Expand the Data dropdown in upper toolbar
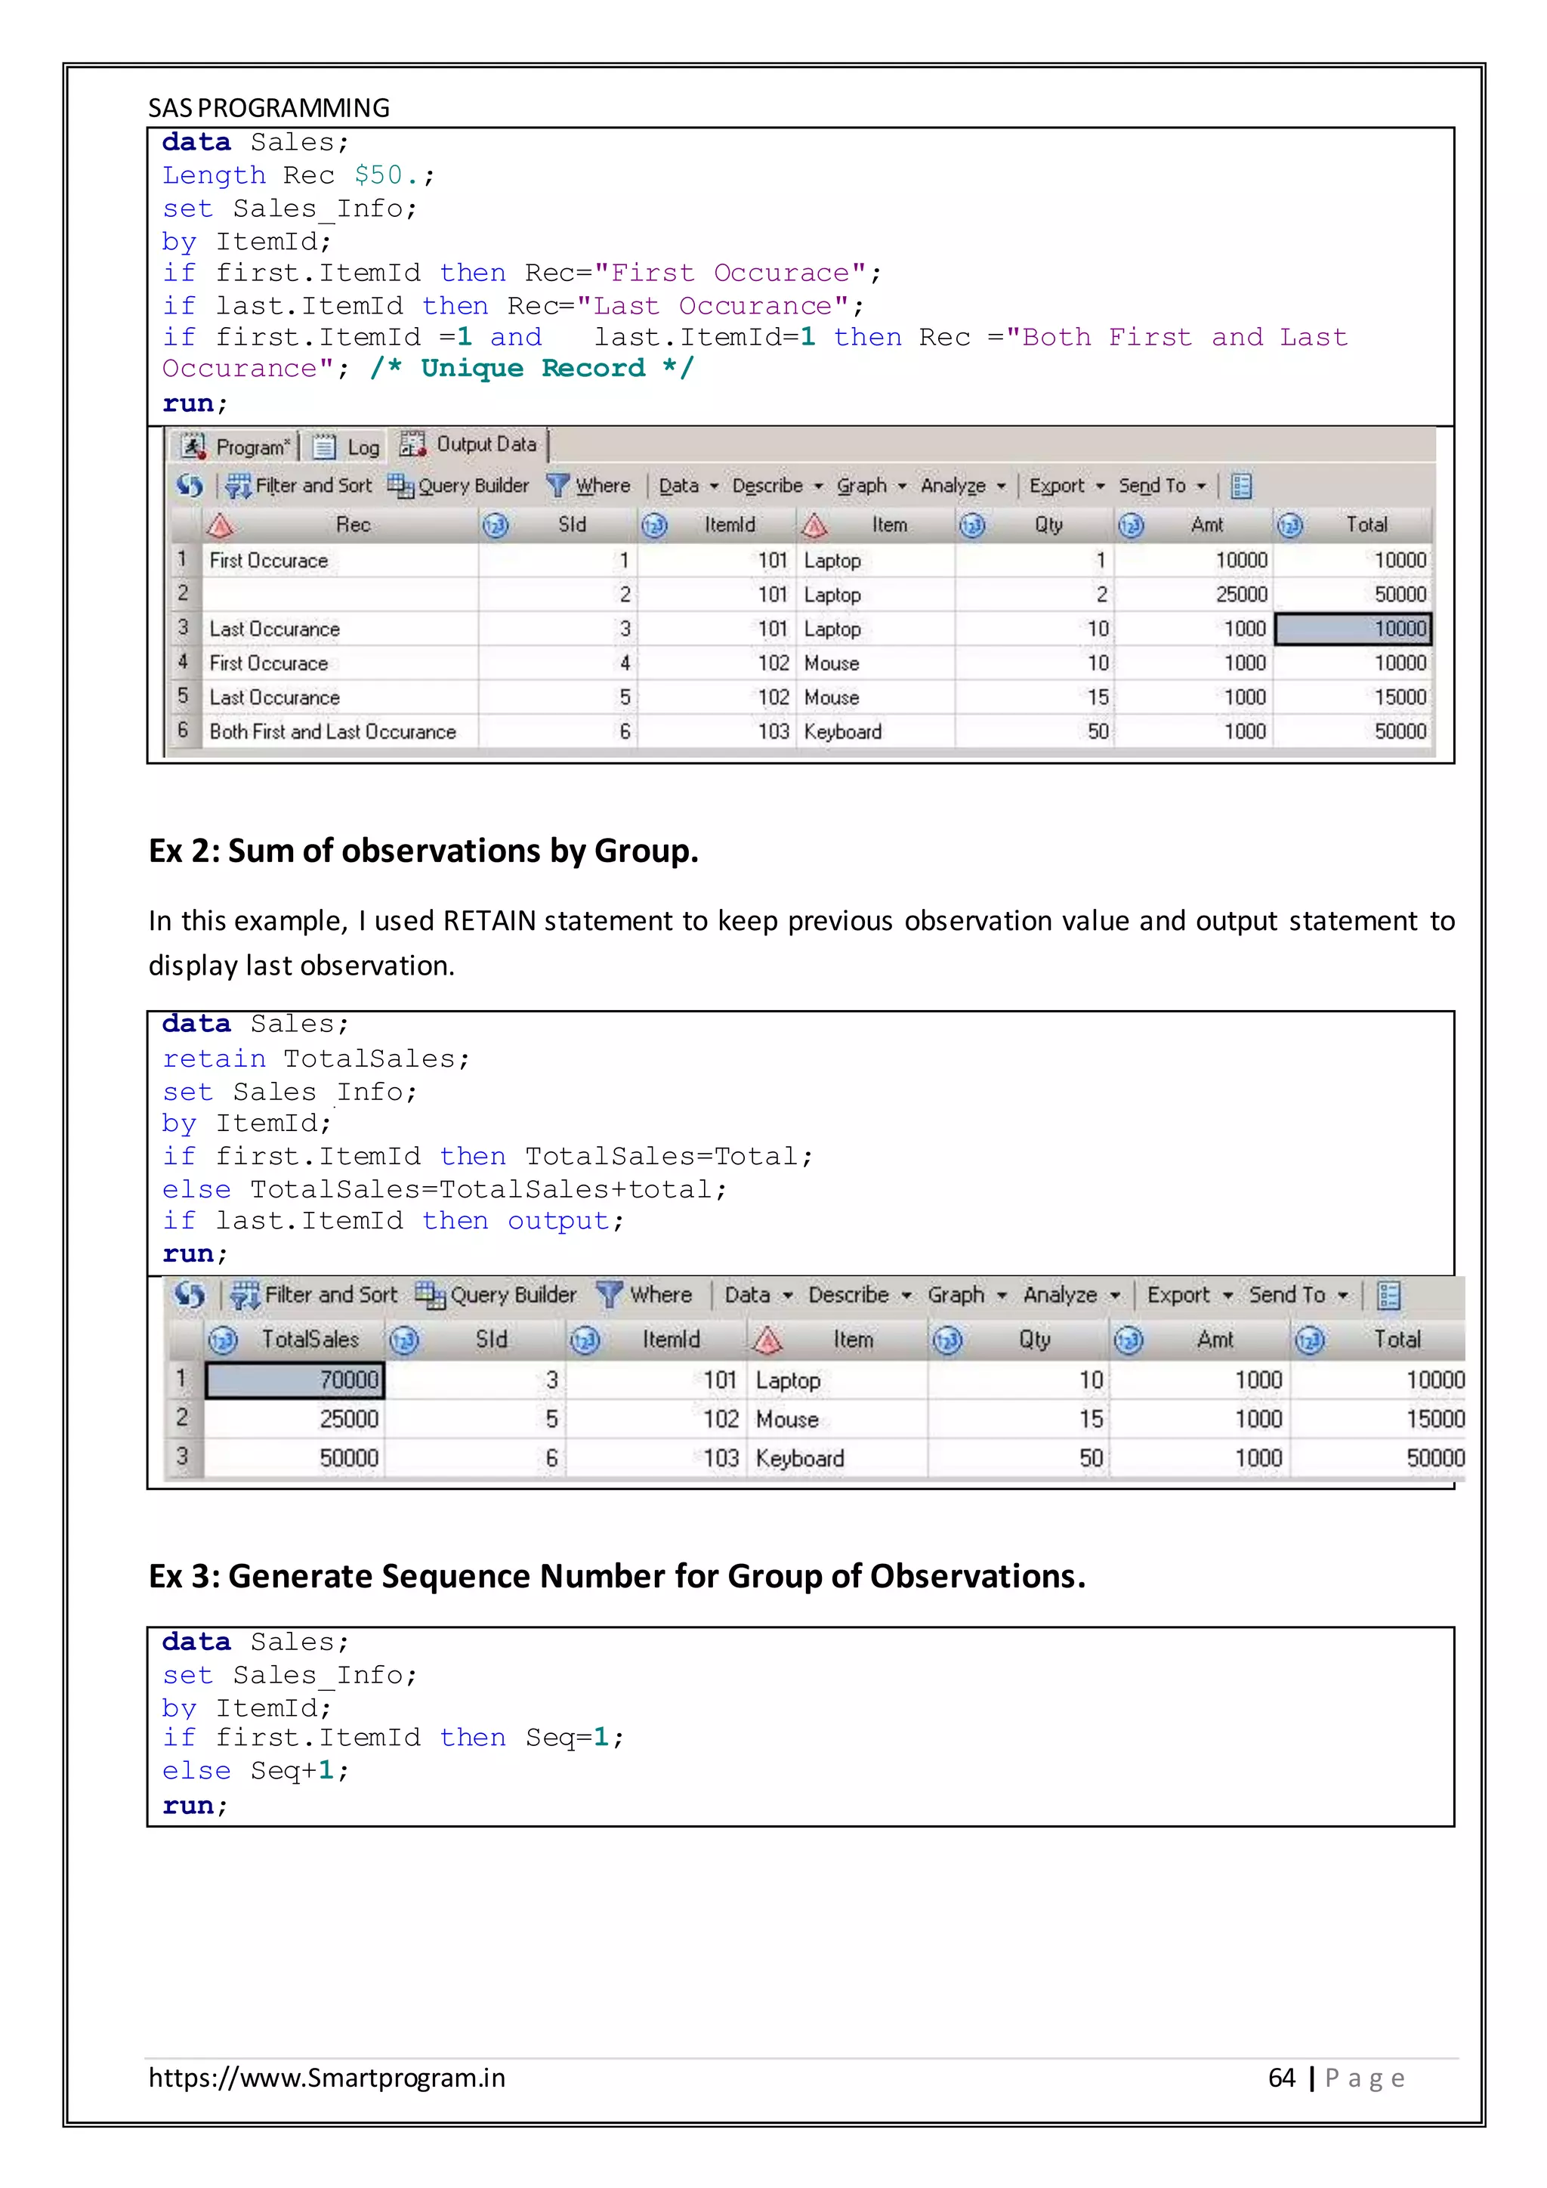The width and height of the screenshot is (1547, 2188). pyautogui.click(x=688, y=486)
